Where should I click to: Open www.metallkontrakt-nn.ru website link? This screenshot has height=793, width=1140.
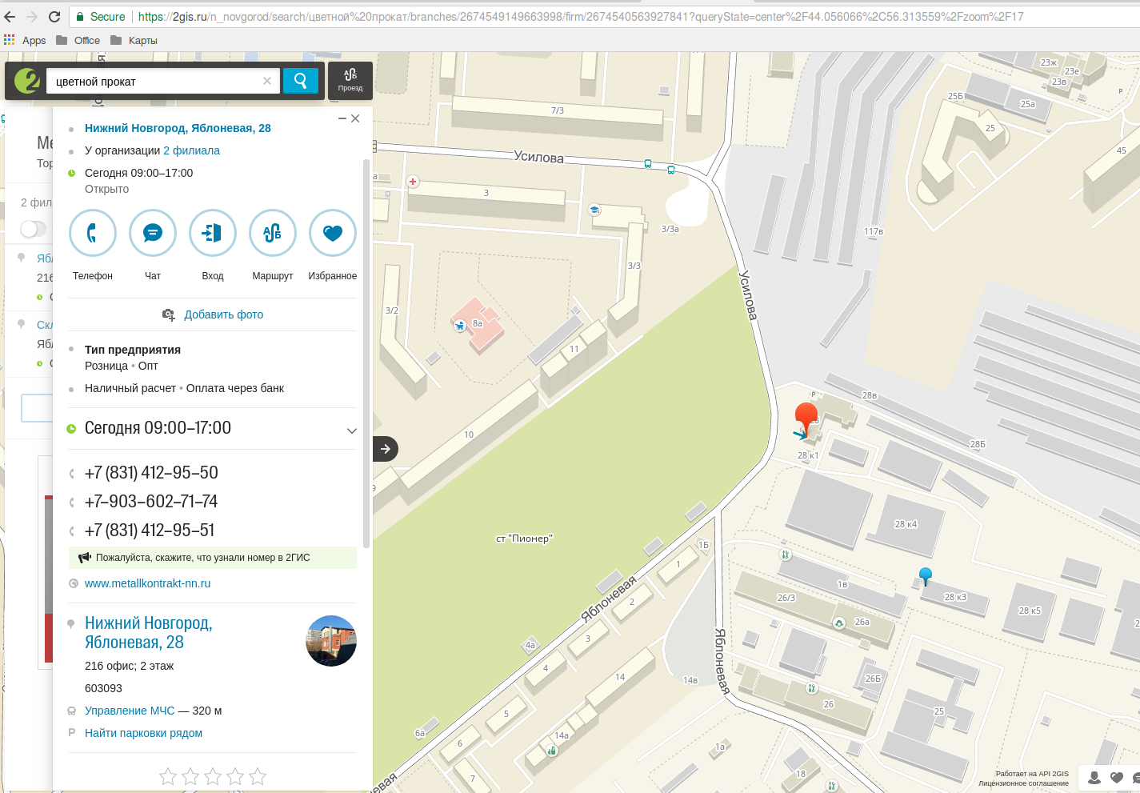[x=147, y=583]
